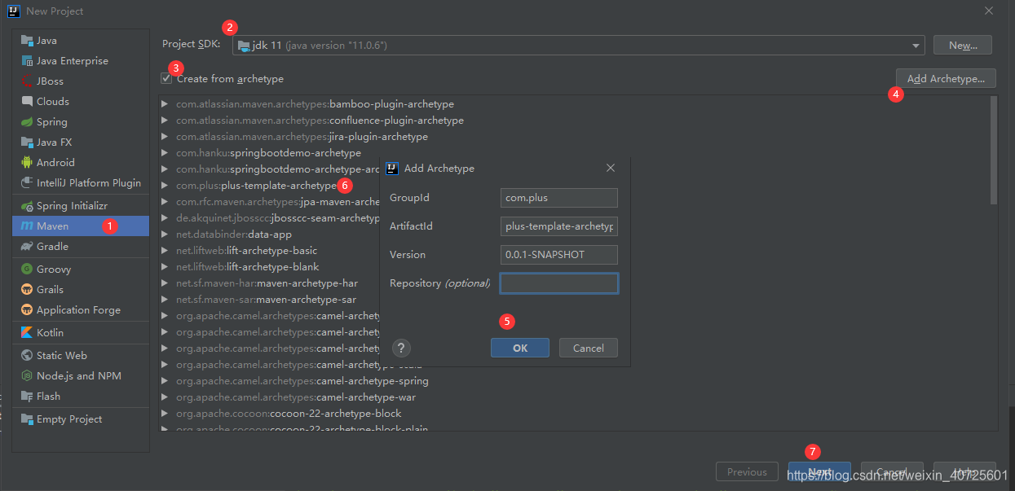Select the Maven 'm' icon
Viewport: 1015px width, 491px height.
tap(28, 226)
